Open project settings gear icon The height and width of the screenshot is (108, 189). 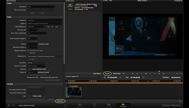tap(13, 105)
